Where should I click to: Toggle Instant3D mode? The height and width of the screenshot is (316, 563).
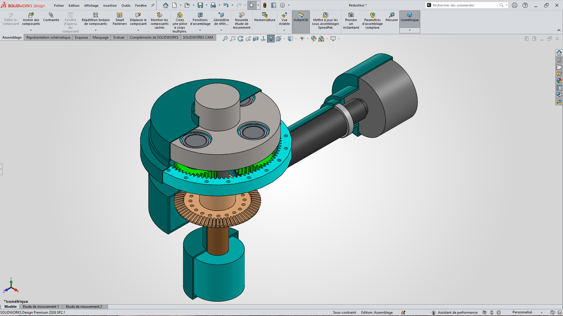301,17
